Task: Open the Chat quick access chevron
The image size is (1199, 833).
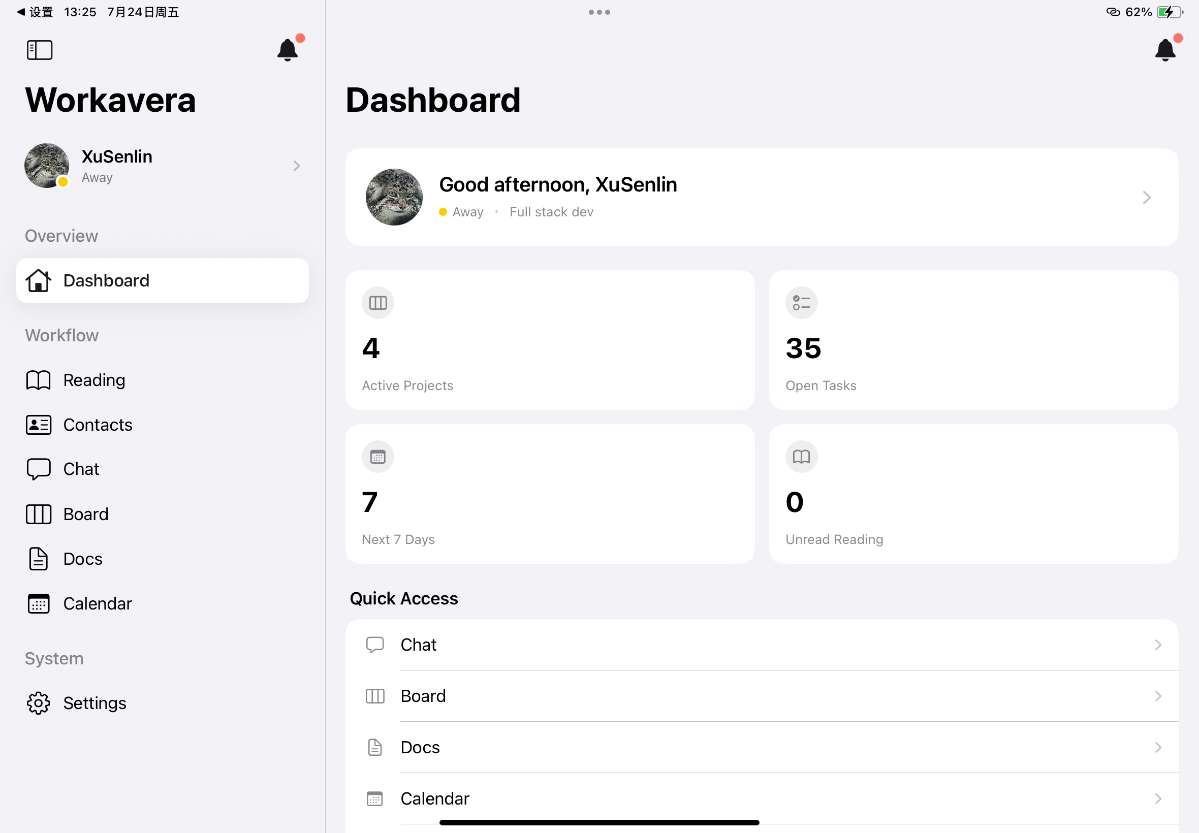Action: click(x=1158, y=645)
